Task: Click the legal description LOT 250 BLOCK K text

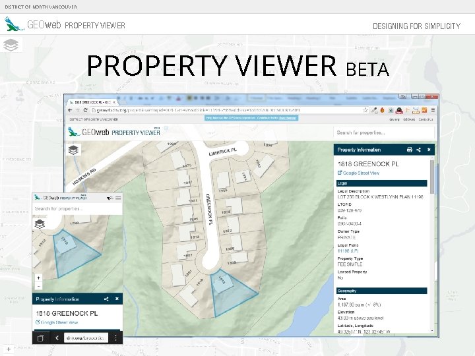Action: coord(380,196)
